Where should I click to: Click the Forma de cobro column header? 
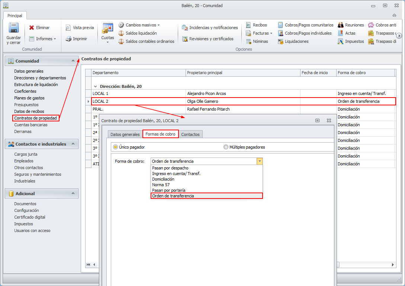pyautogui.click(x=366, y=73)
